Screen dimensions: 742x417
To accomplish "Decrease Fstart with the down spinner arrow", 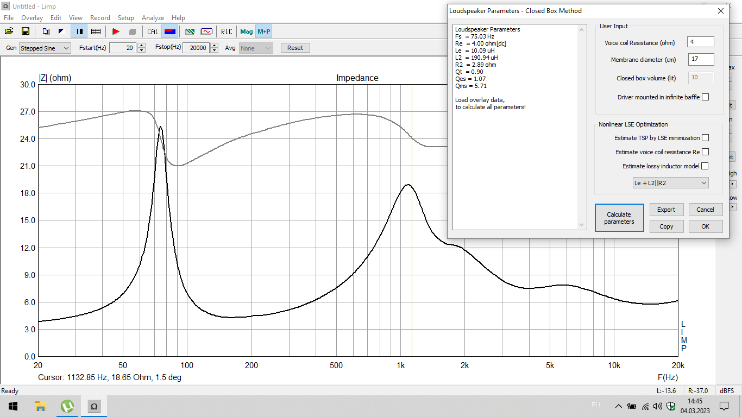I will coord(142,50).
